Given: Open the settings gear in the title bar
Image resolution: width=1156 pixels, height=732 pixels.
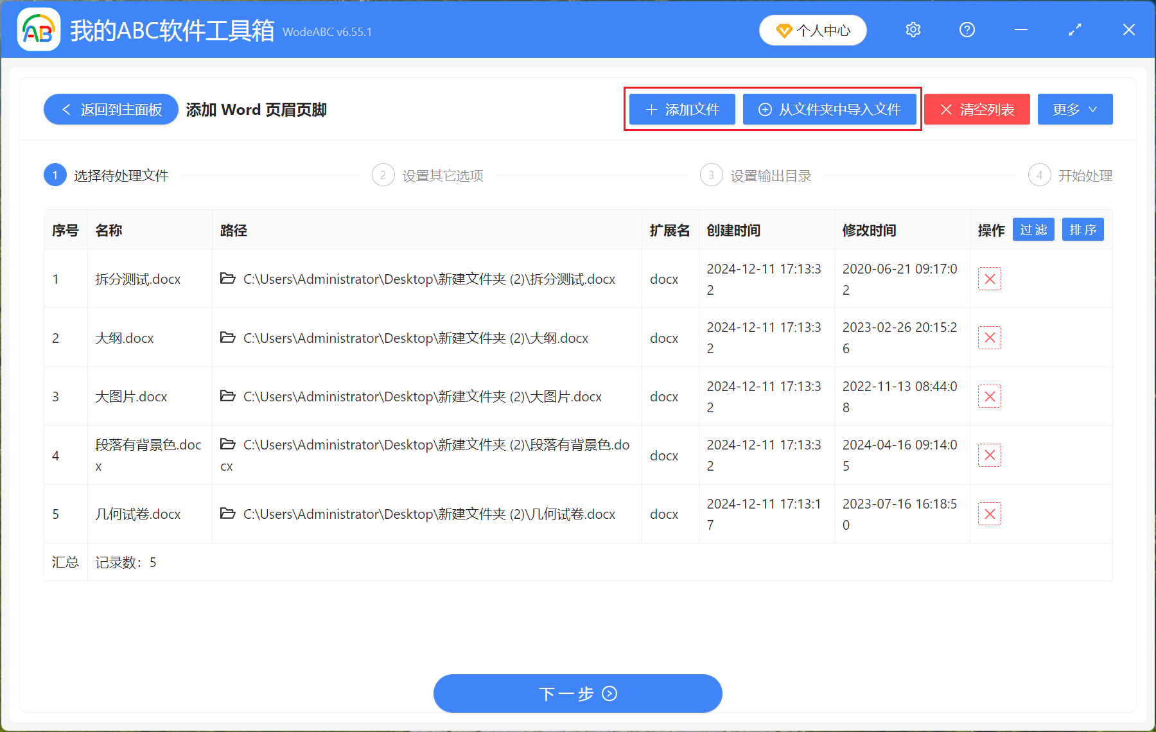Looking at the screenshot, I should (x=913, y=30).
